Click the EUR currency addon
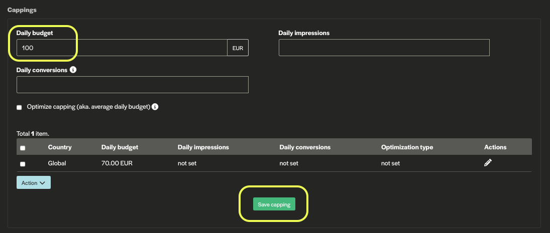 coord(238,48)
